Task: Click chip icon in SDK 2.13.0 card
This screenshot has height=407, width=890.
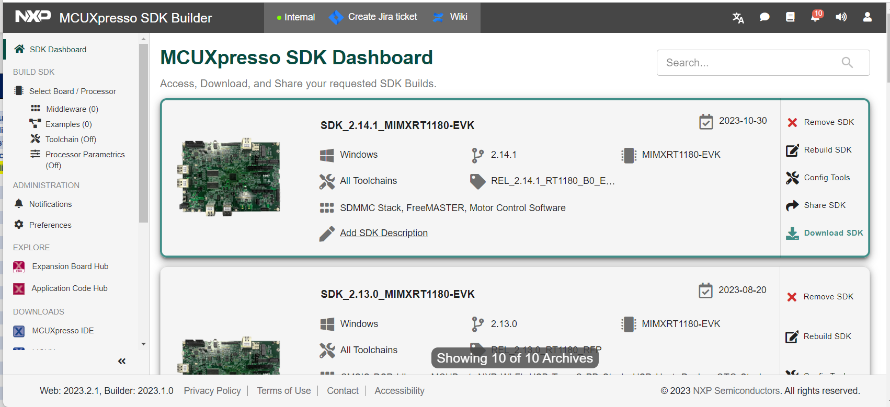Action: 629,324
